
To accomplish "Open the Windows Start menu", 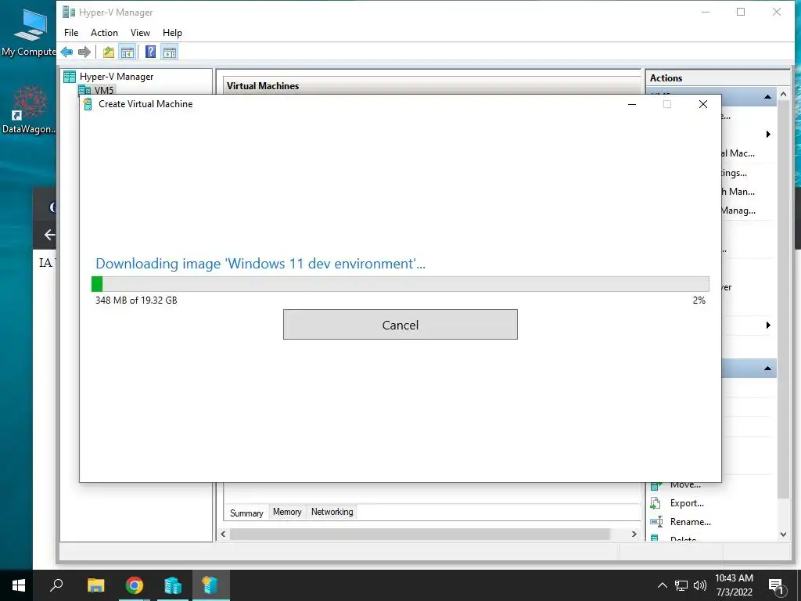I will click(x=19, y=585).
